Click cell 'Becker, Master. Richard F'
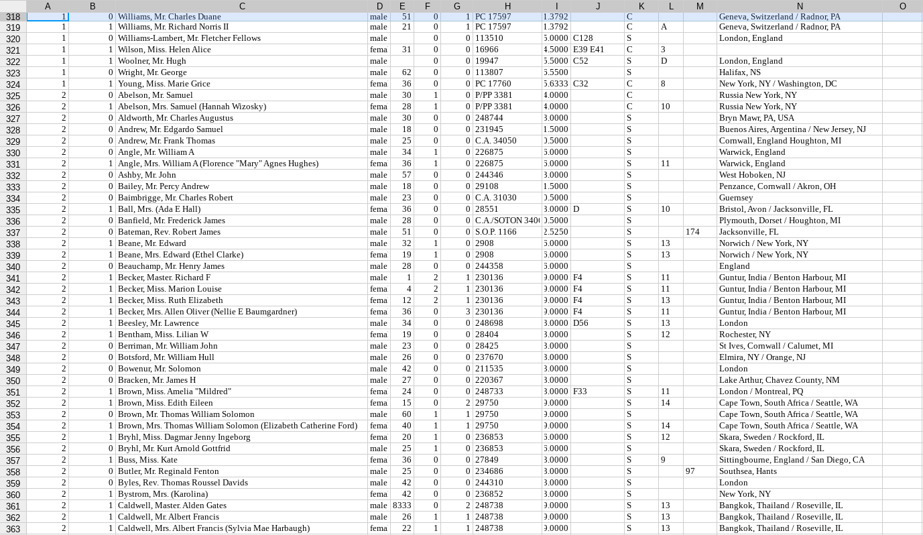 [242, 278]
